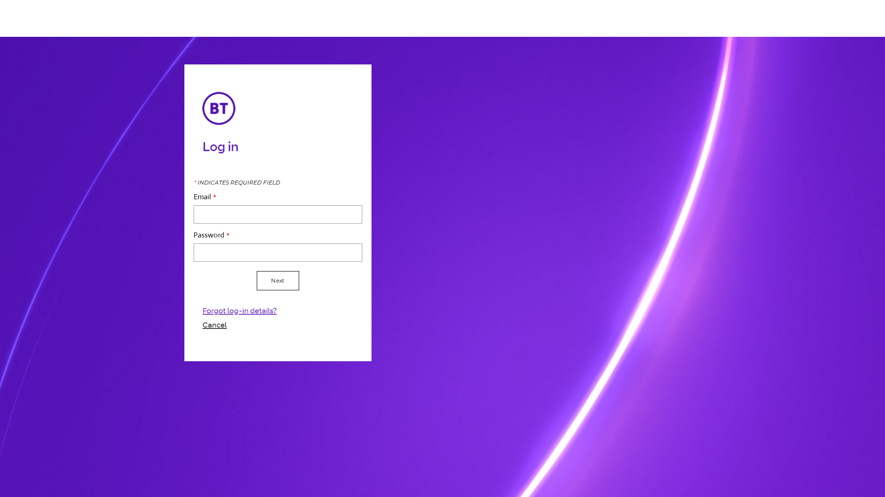Click the Email field label

tap(203, 196)
